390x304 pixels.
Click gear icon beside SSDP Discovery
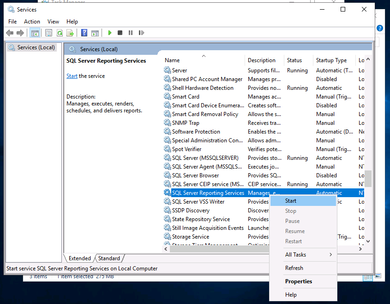pos(167,210)
